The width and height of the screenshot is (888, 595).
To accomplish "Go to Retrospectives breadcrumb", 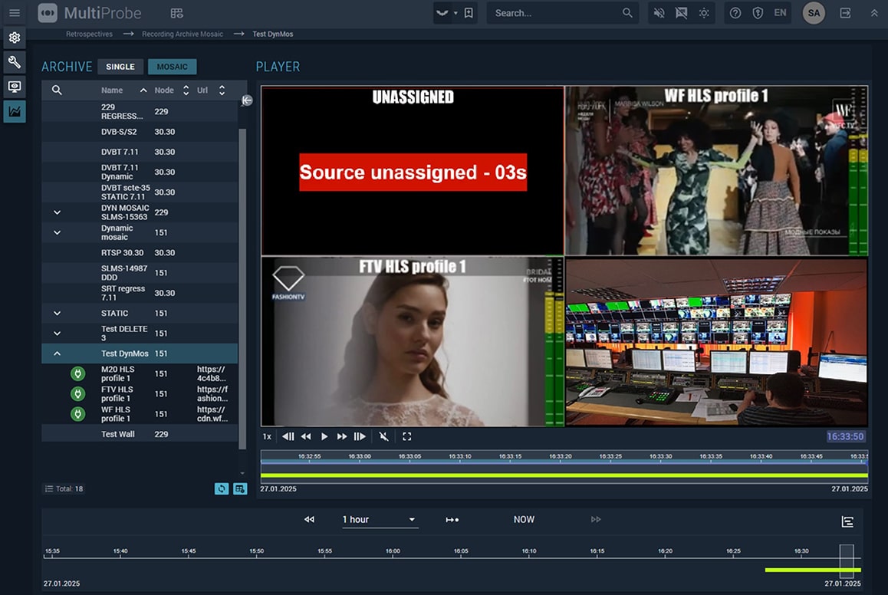I will pyautogui.click(x=89, y=34).
